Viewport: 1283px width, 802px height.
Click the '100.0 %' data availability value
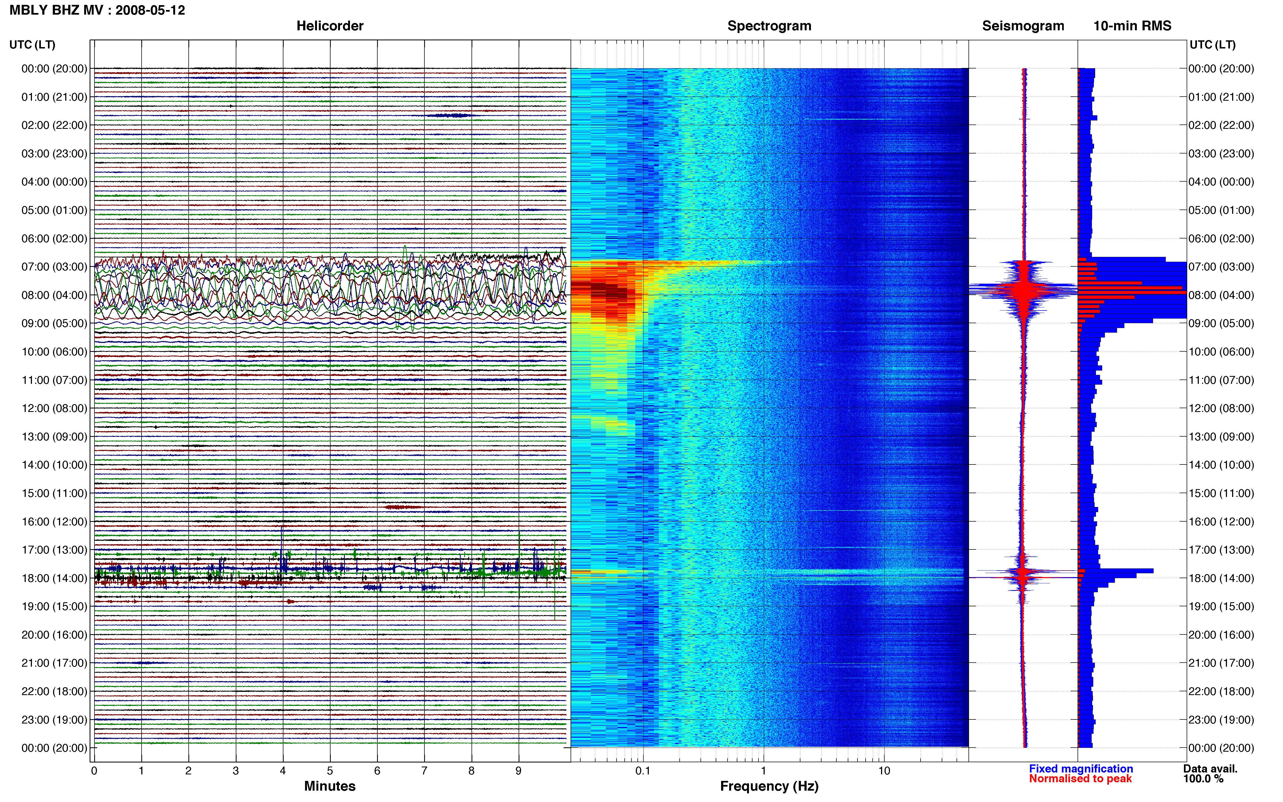tap(1203, 779)
